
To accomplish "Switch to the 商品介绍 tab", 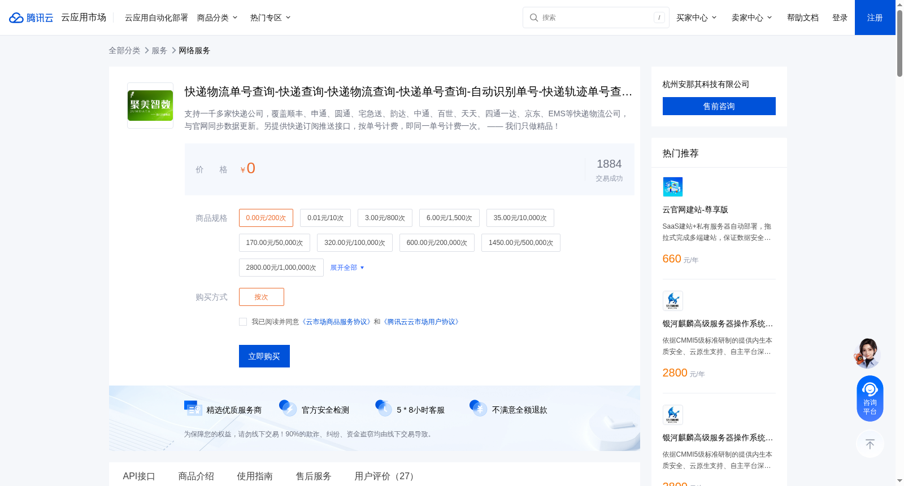I will pos(196,476).
